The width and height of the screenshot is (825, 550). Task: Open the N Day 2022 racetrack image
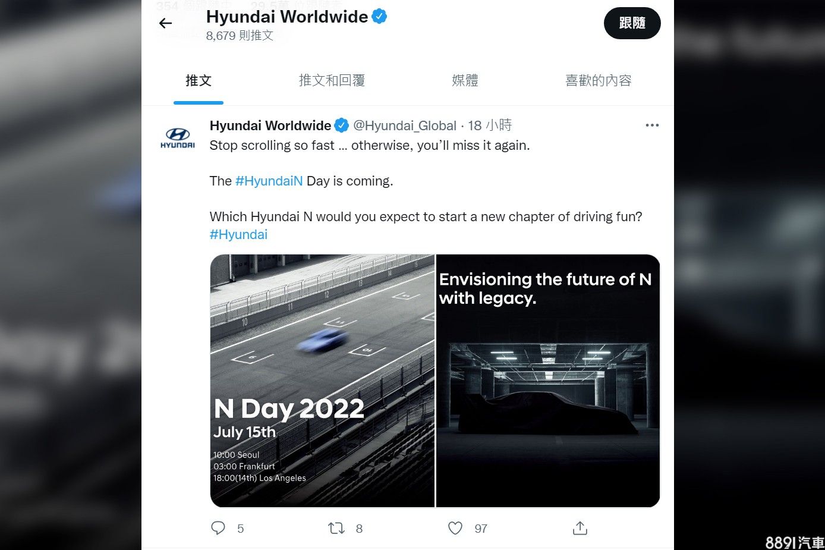pyautogui.click(x=322, y=381)
